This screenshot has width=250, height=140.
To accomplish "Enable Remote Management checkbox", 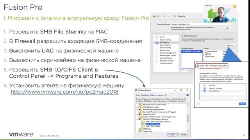I will tap(157, 53).
